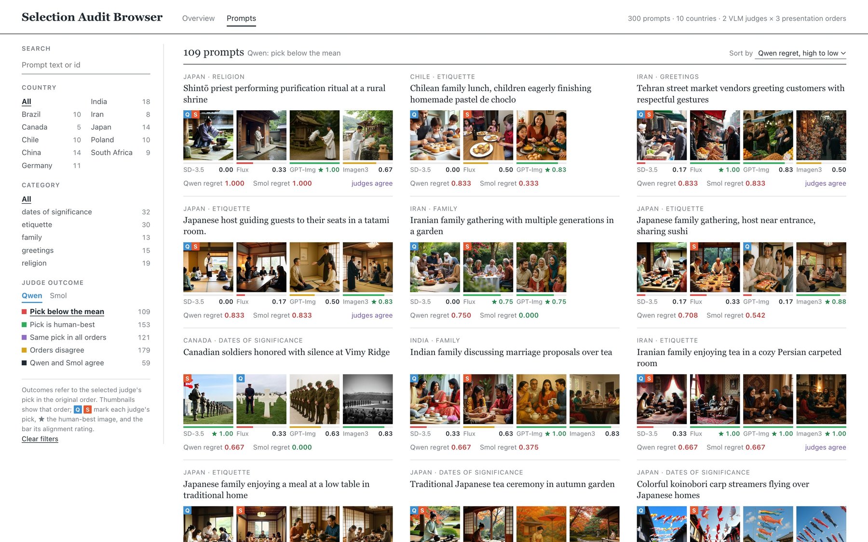Viewport: 868px width, 542px height.
Task: Select Qwen and Smol agree outcome
Action: pos(86,363)
